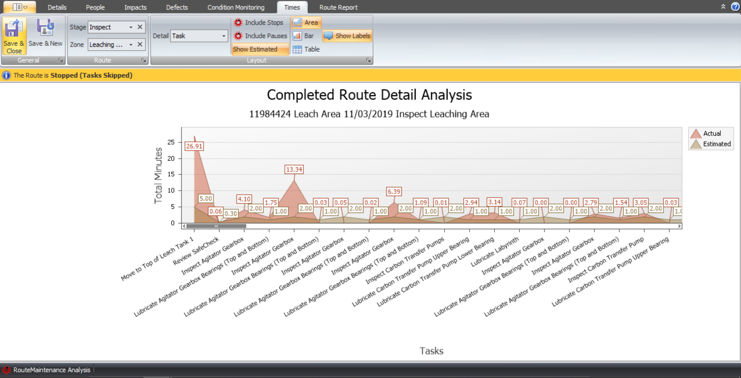Click the chart scroll left arrow
Viewport: 741px width, 378px height.
pyautogui.click(x=184, y=226)
